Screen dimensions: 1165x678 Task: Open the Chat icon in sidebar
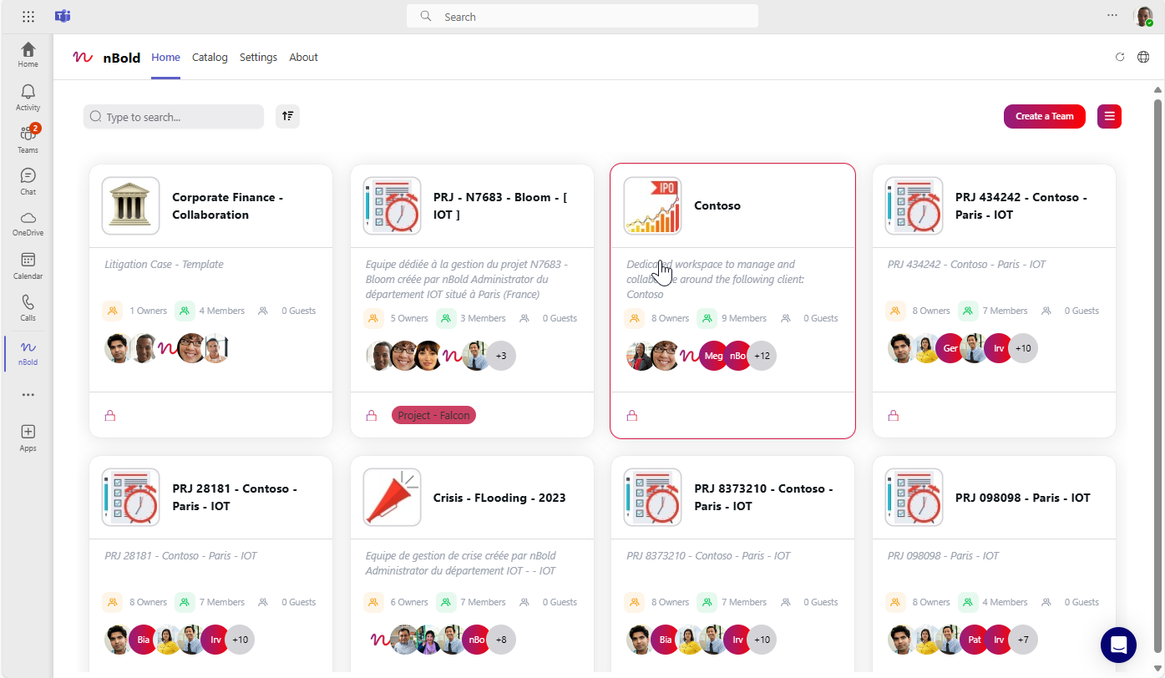pyautogui.click(x=28, y=180)
